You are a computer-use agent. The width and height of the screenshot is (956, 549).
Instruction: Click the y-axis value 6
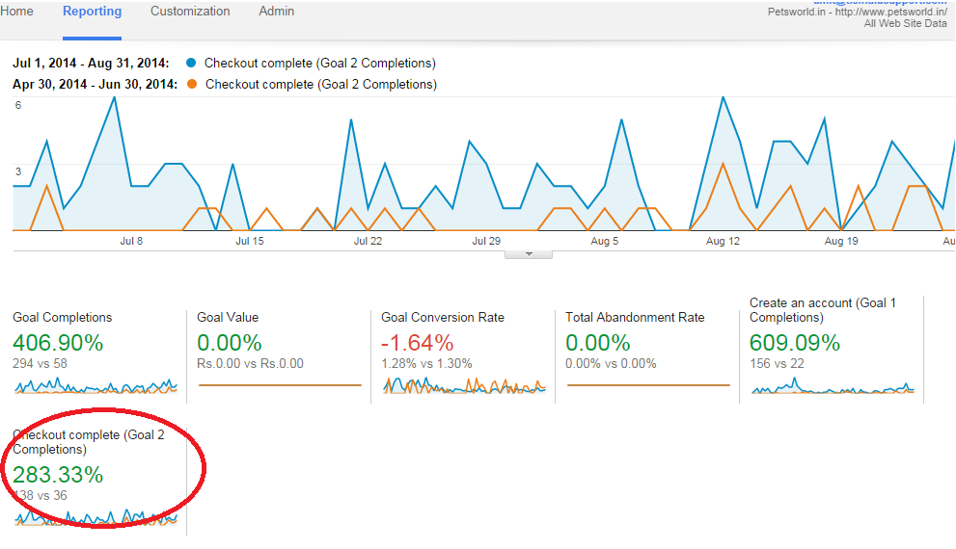pos(18,105)
